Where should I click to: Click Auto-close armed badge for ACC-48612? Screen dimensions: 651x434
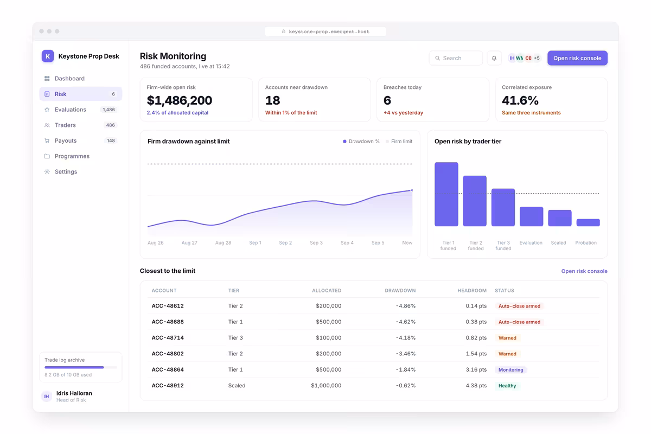pyautogui.click(x=519, y=306)
